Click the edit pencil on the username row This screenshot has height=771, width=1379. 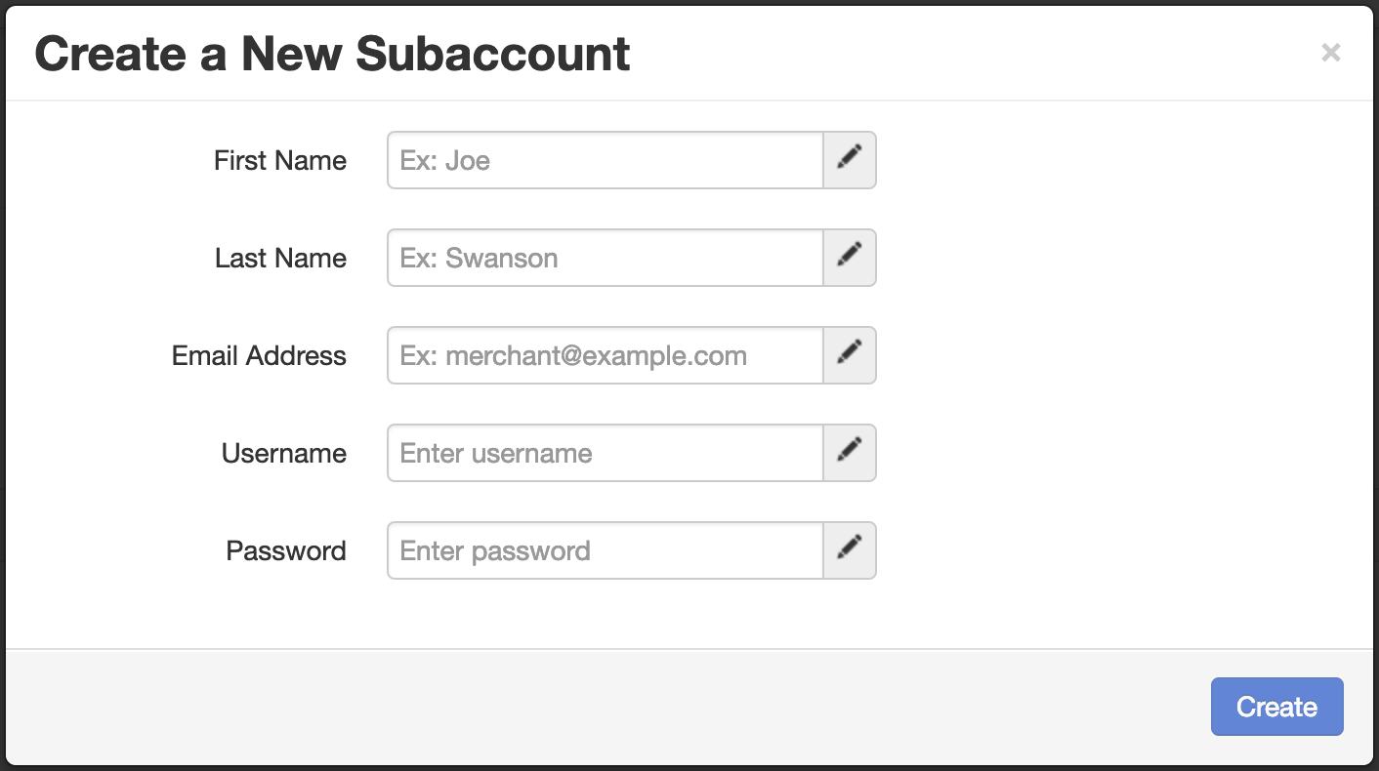[848, 453]
